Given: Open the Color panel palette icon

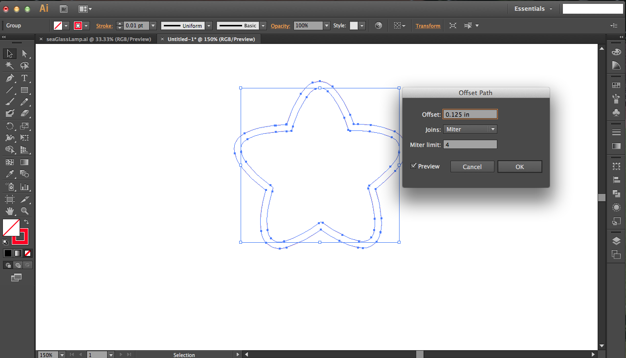Looking at the screenshot, I should pyautogui.click(x=616, y=52).
